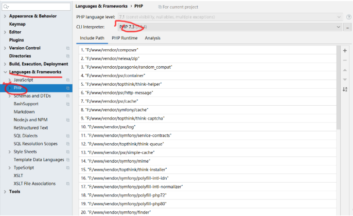Screen dimensions: 353x216
Task: Collapse Languages & Frameworks section
Action: click(x=5, y=72)
